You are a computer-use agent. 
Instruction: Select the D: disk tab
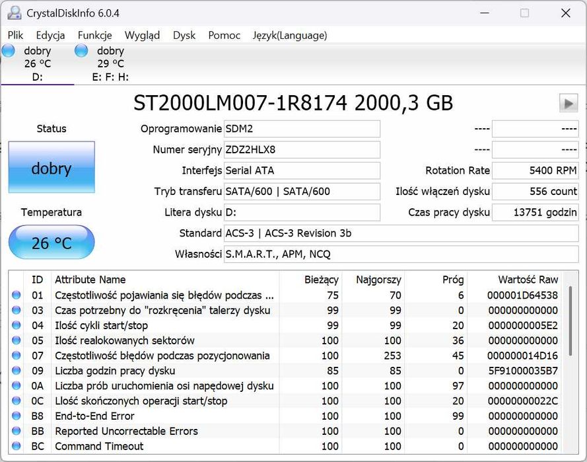[x=38, y=63]
